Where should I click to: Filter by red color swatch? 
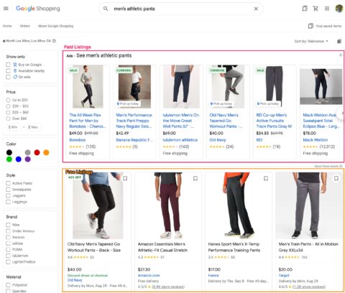tap(37, 152)
